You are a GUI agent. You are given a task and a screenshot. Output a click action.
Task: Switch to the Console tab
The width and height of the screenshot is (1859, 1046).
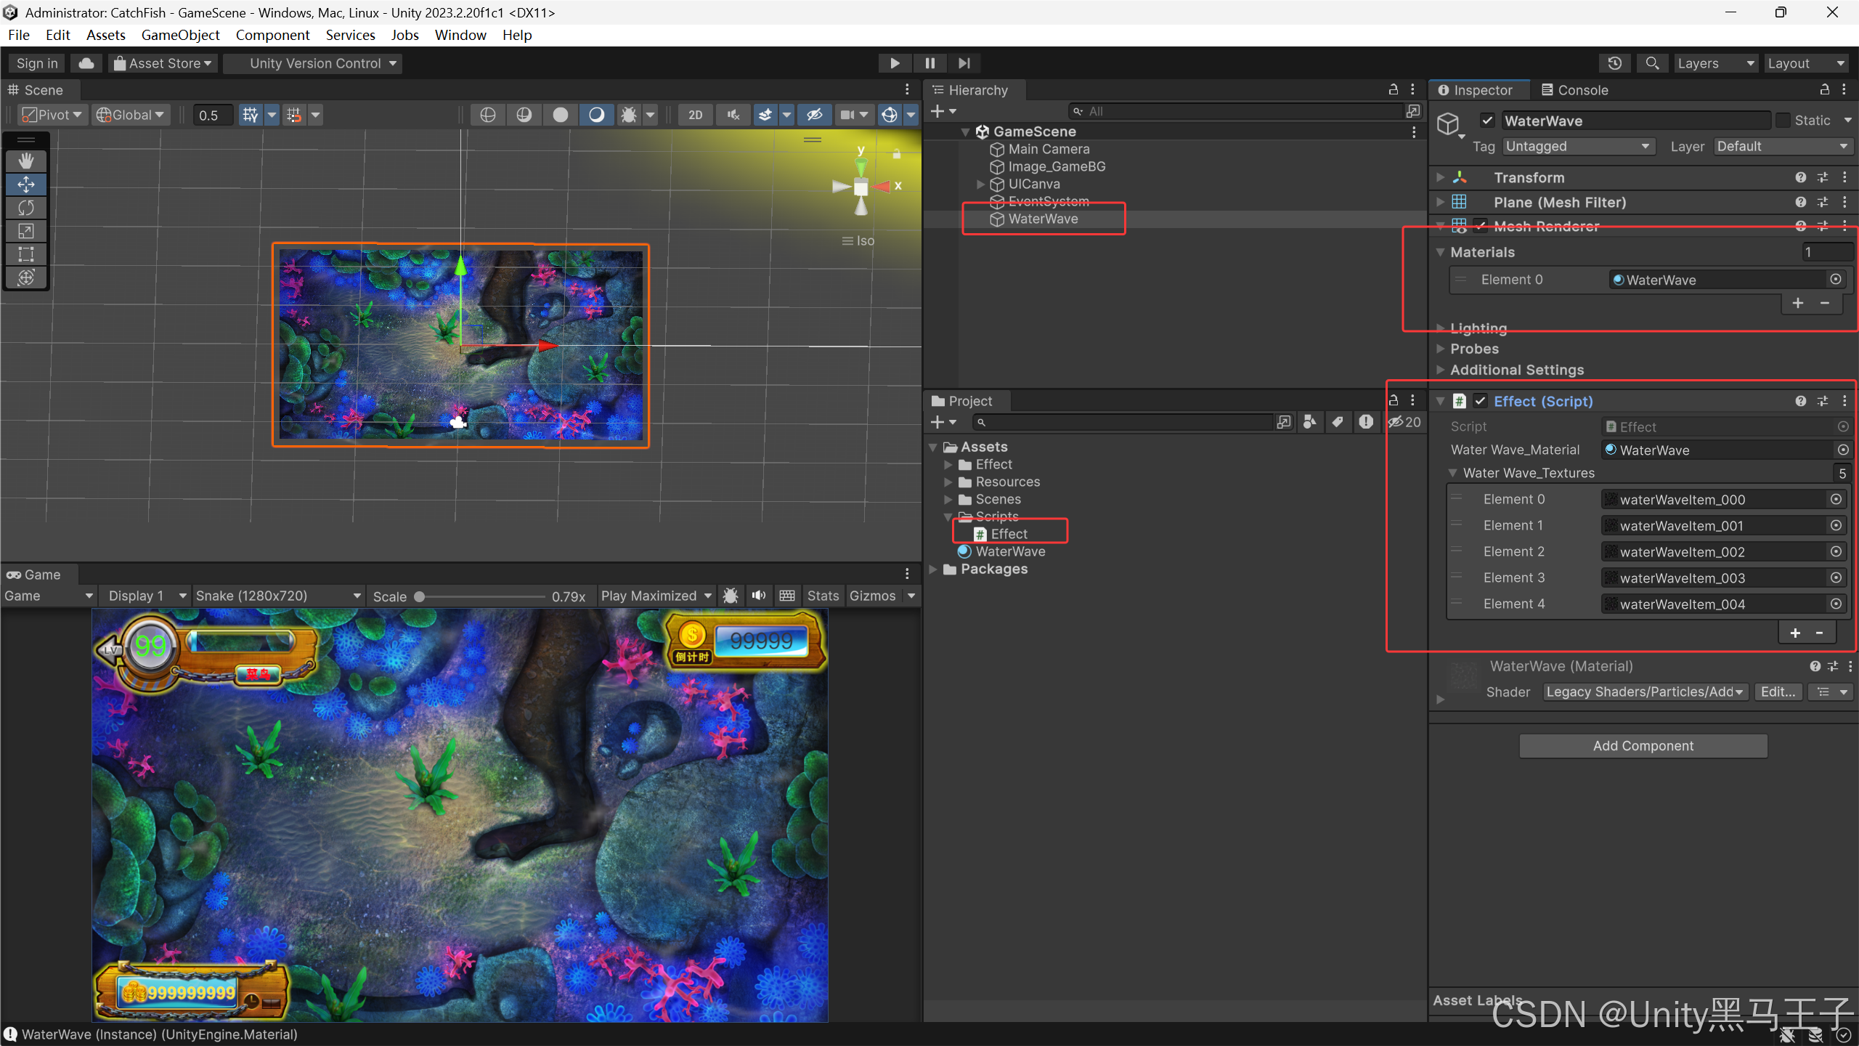[x=1574, y=90]
